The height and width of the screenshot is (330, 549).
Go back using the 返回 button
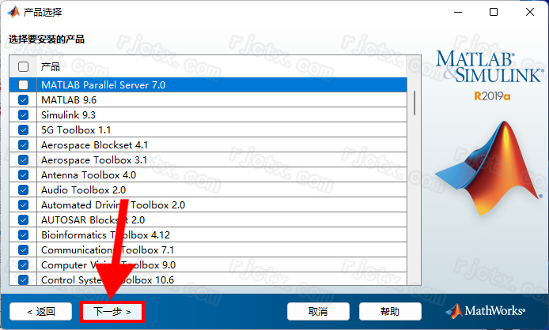pyautogui.click(x=41, y=312)
